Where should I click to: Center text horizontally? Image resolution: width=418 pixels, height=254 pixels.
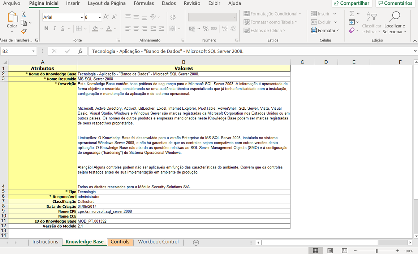(136, 29)
